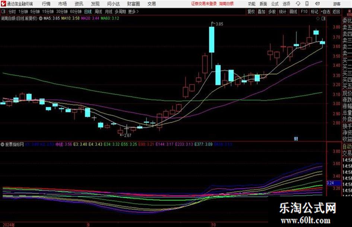Click the 湖南白银 stock name in title bar
This screenshot has height=227, width=352.
click(226, 4)
